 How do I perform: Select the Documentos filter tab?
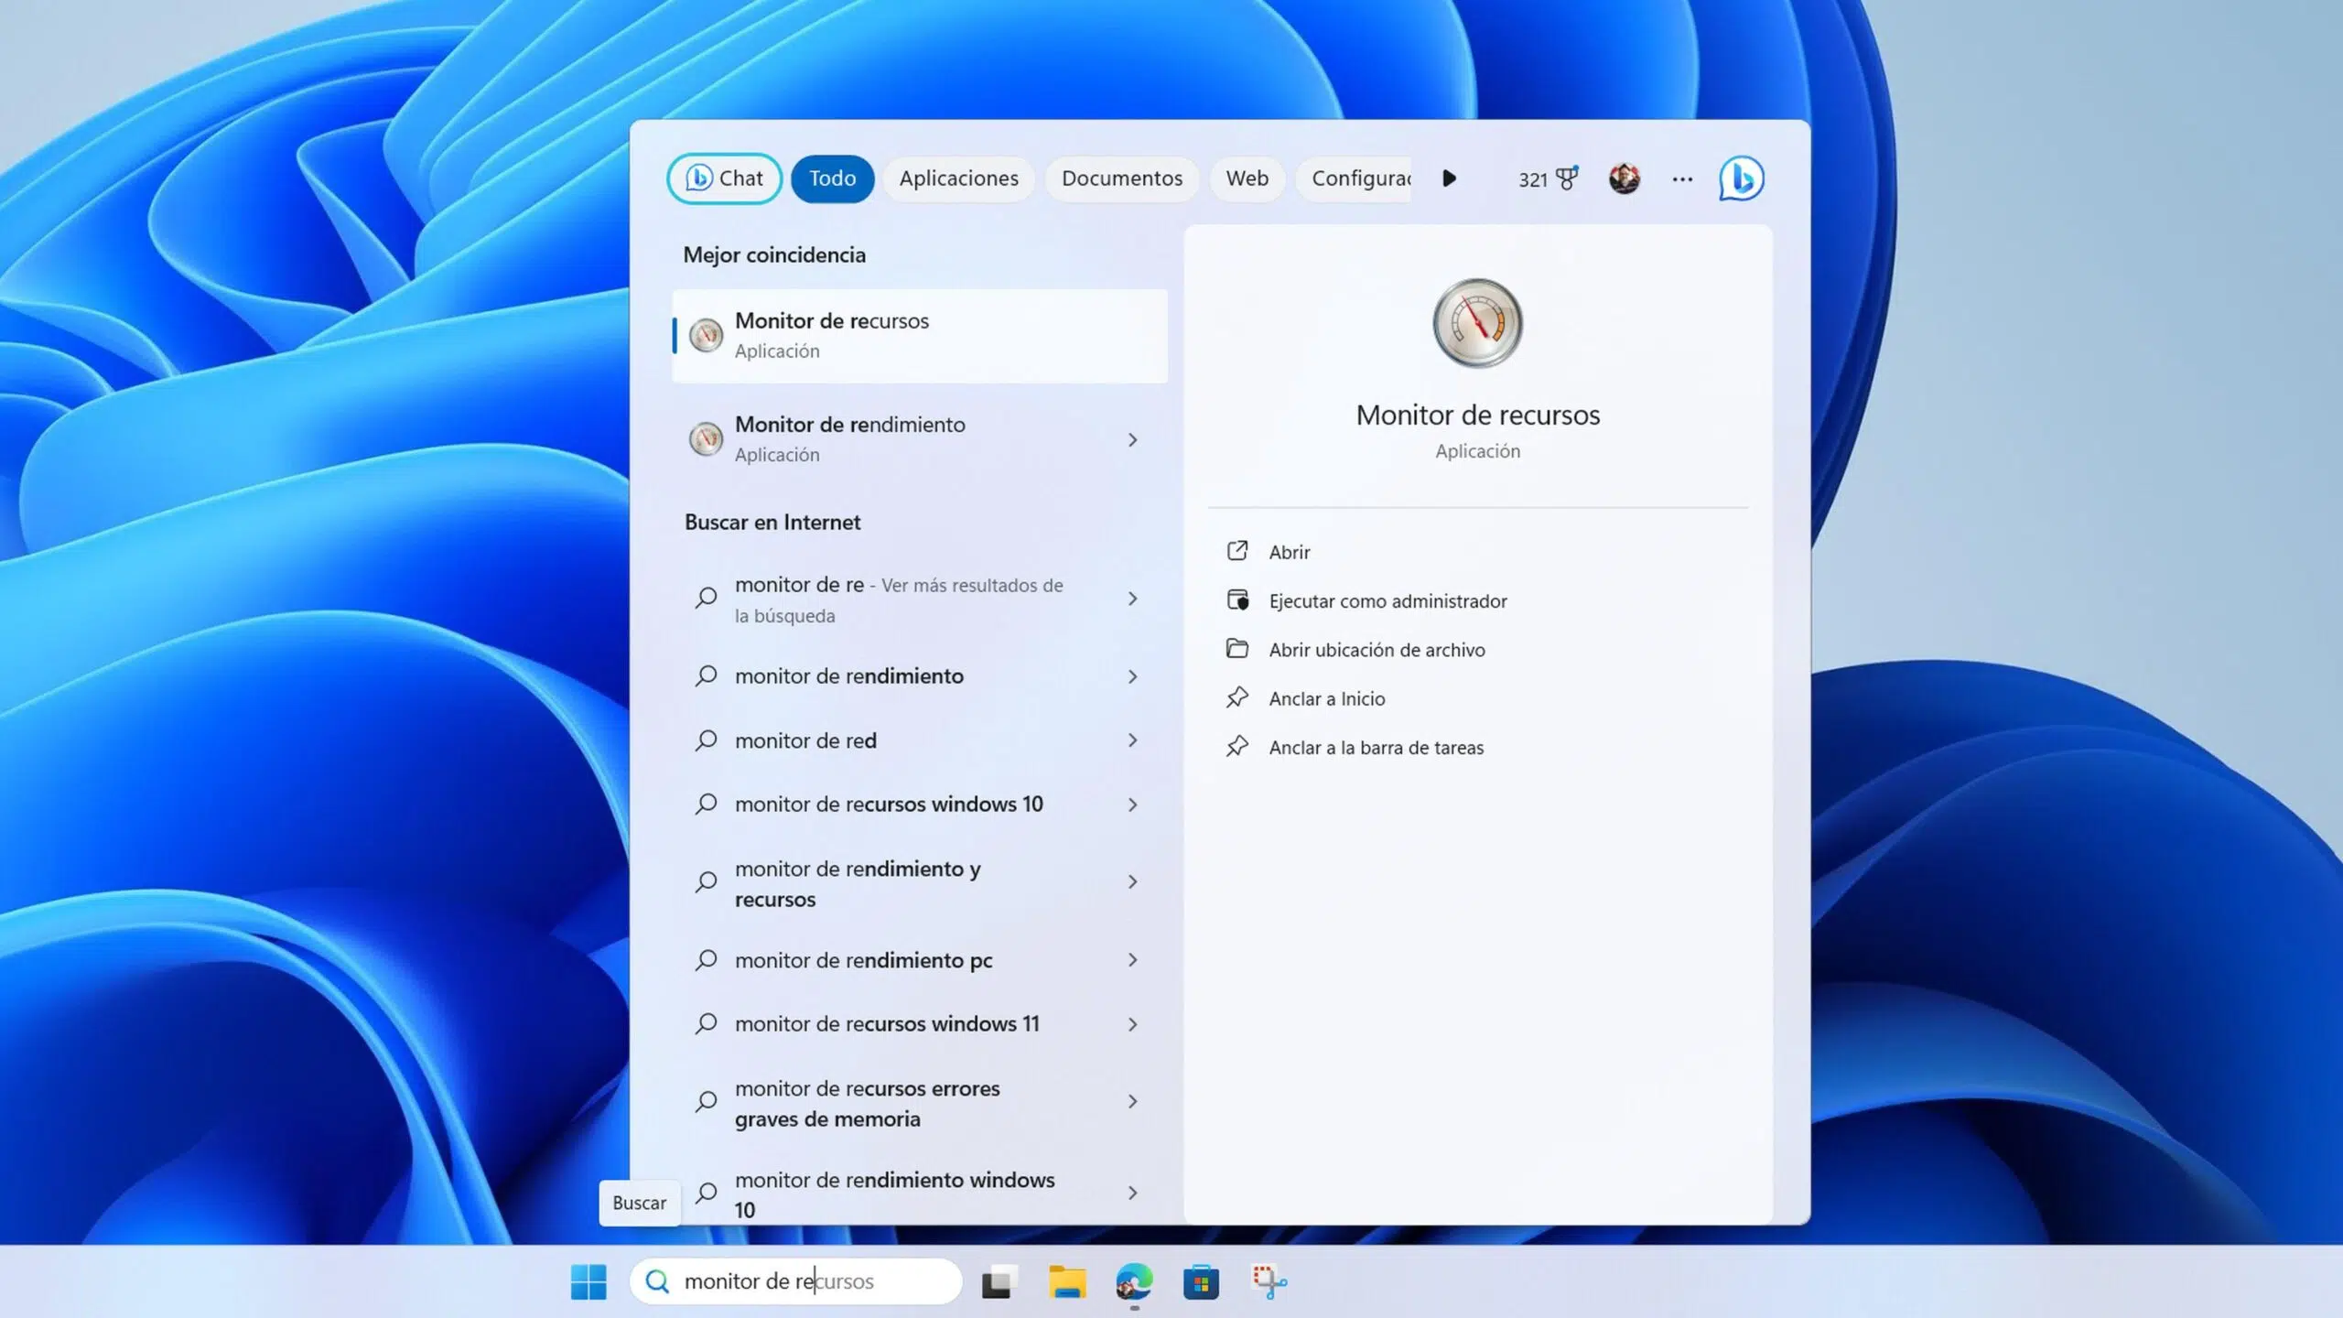(x=1121, y=178)
